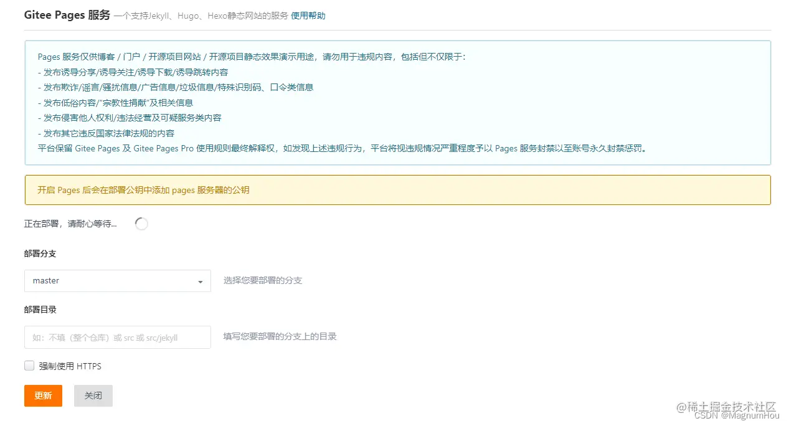Click the Pages usage rules notice box
789x426 pixels.
[396, 103]
